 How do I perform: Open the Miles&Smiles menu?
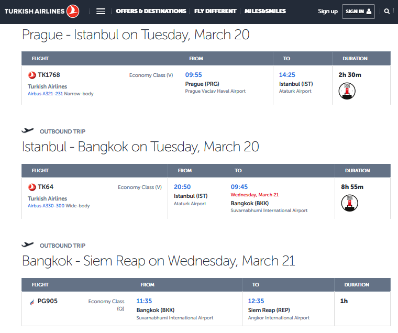[265, 11]
